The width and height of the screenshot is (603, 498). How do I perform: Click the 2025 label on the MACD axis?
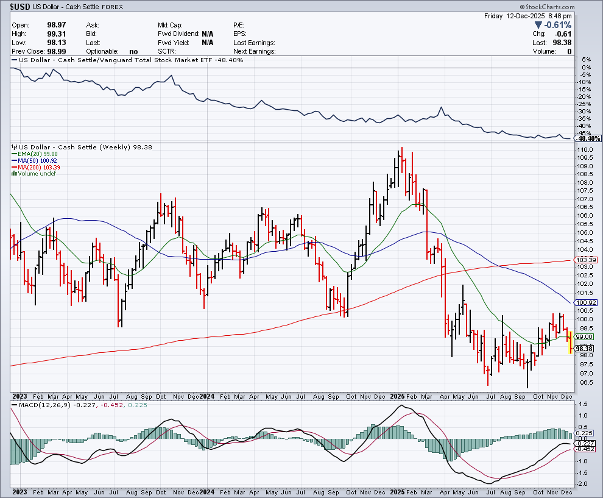(x=397, y=491)
